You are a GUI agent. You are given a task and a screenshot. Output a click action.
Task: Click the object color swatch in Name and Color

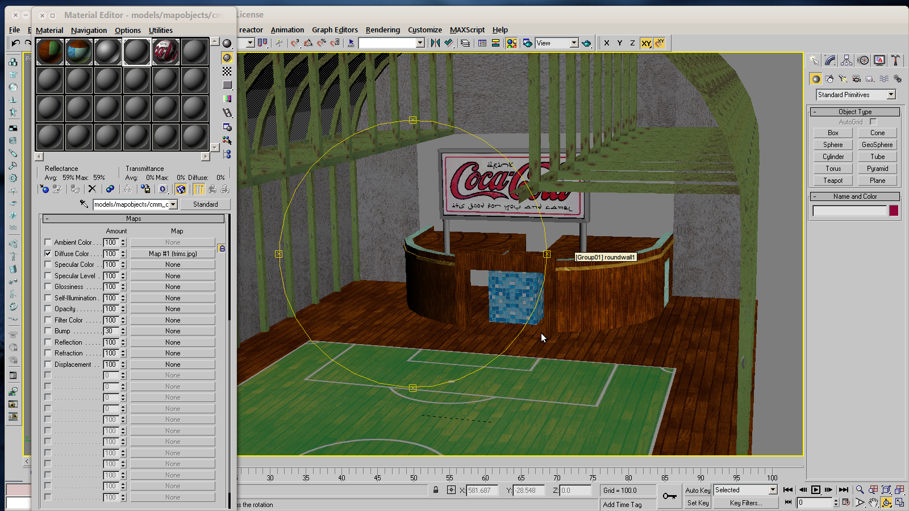pos(894,211)
